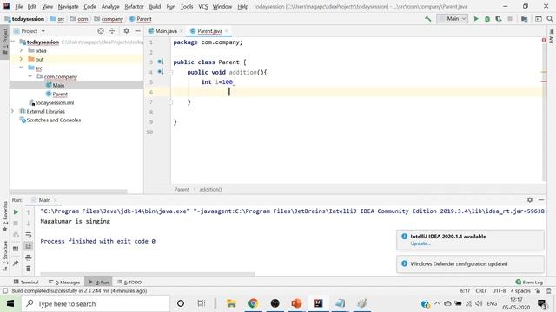
Task: Toggle scroll to end in Run console
Action: (x=29, y=246)
